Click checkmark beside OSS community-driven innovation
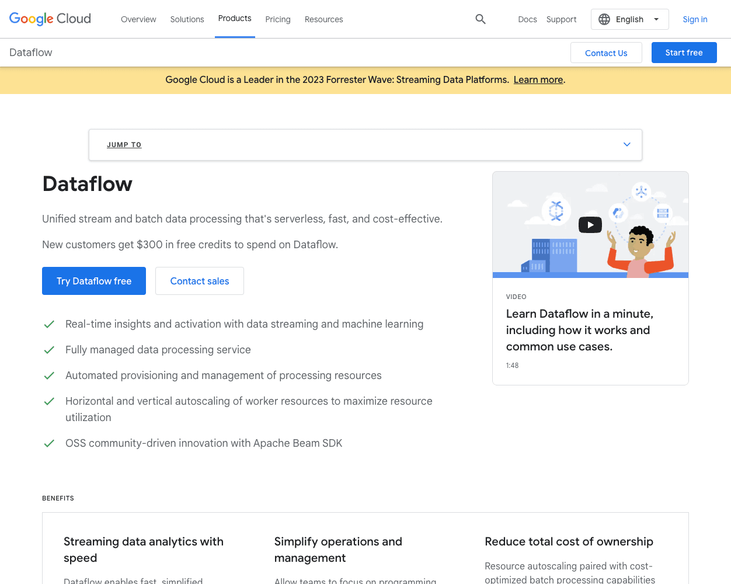Image resolution: width=731 pixels, height=584 pixels. pyautogui.click(x=49, y=443)
